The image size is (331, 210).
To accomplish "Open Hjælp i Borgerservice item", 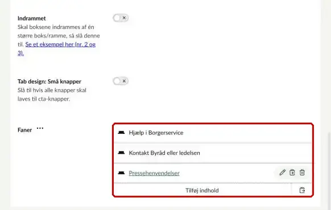I will pyautogui.click(x=213, y=133).
